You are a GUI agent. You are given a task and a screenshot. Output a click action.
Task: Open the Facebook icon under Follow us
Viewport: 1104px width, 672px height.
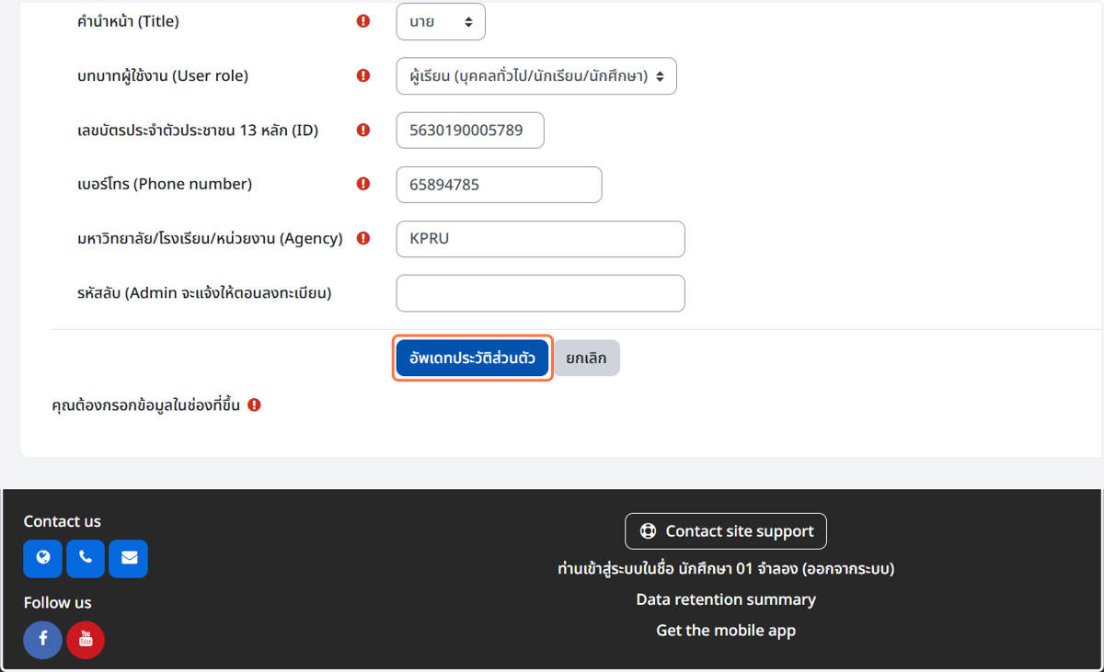click(43, 640)
